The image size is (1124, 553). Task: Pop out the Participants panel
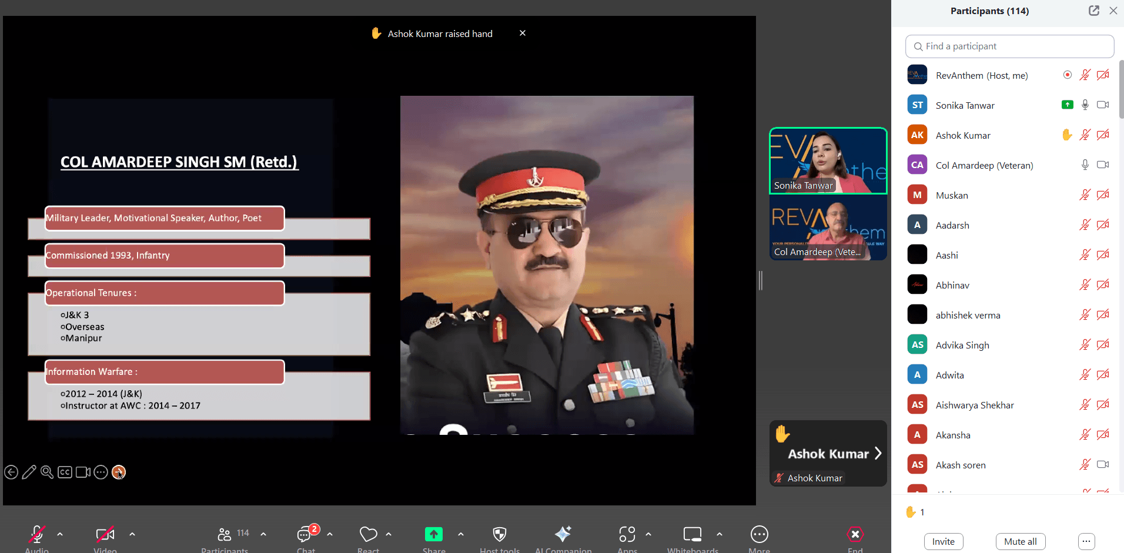1093,11
